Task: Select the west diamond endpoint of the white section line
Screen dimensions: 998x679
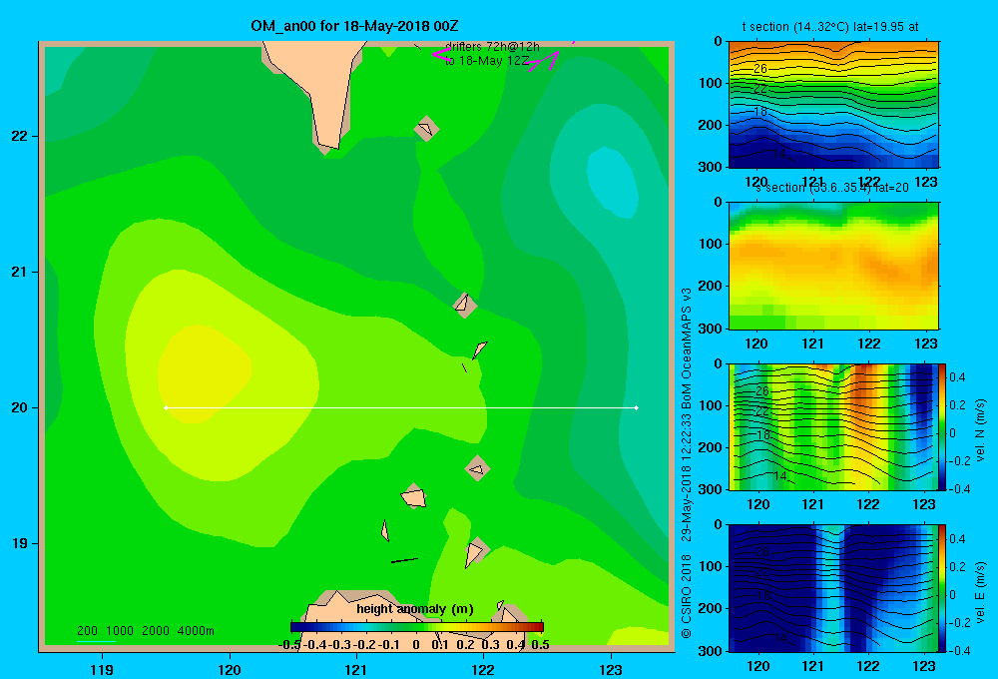Action: 166,407
